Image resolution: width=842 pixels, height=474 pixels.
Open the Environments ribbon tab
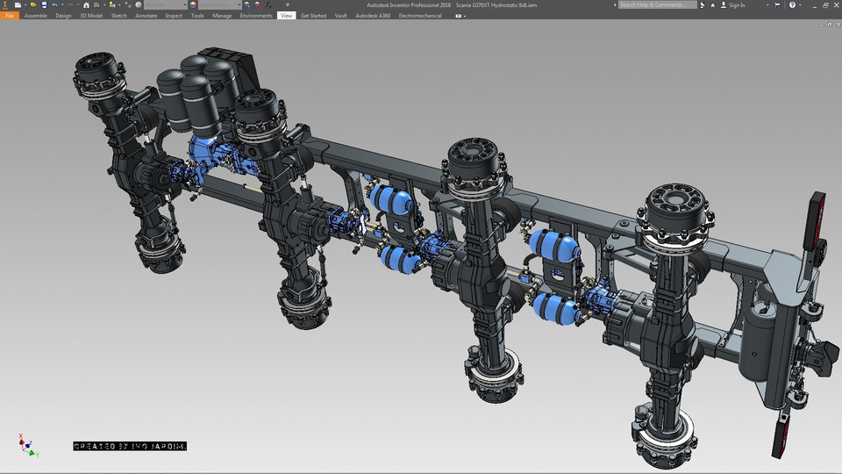point(256,16)
